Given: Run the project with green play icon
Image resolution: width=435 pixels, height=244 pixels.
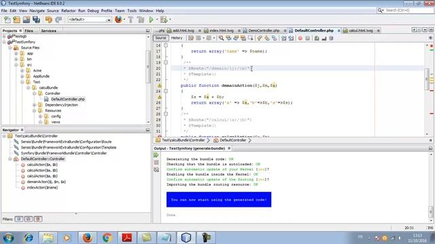Looking at the screenshot, I should click(151, 20).
